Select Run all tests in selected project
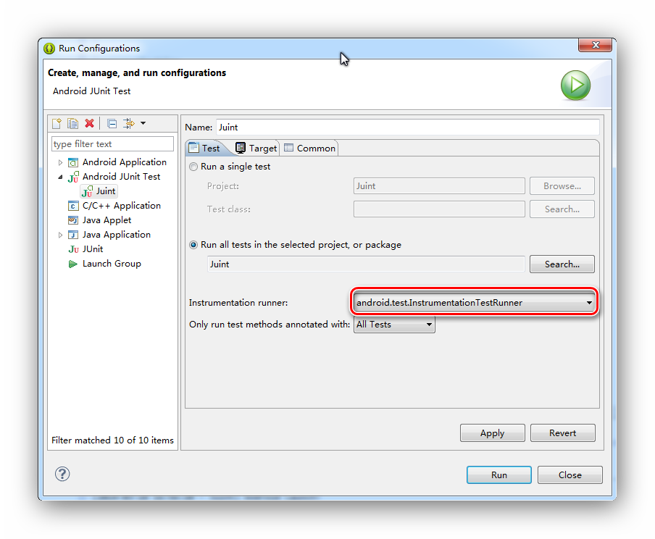 click(193, 245)
